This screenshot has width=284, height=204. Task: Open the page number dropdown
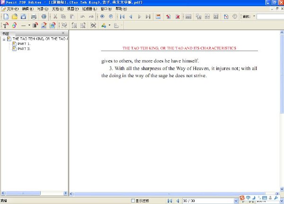(236, 201)
